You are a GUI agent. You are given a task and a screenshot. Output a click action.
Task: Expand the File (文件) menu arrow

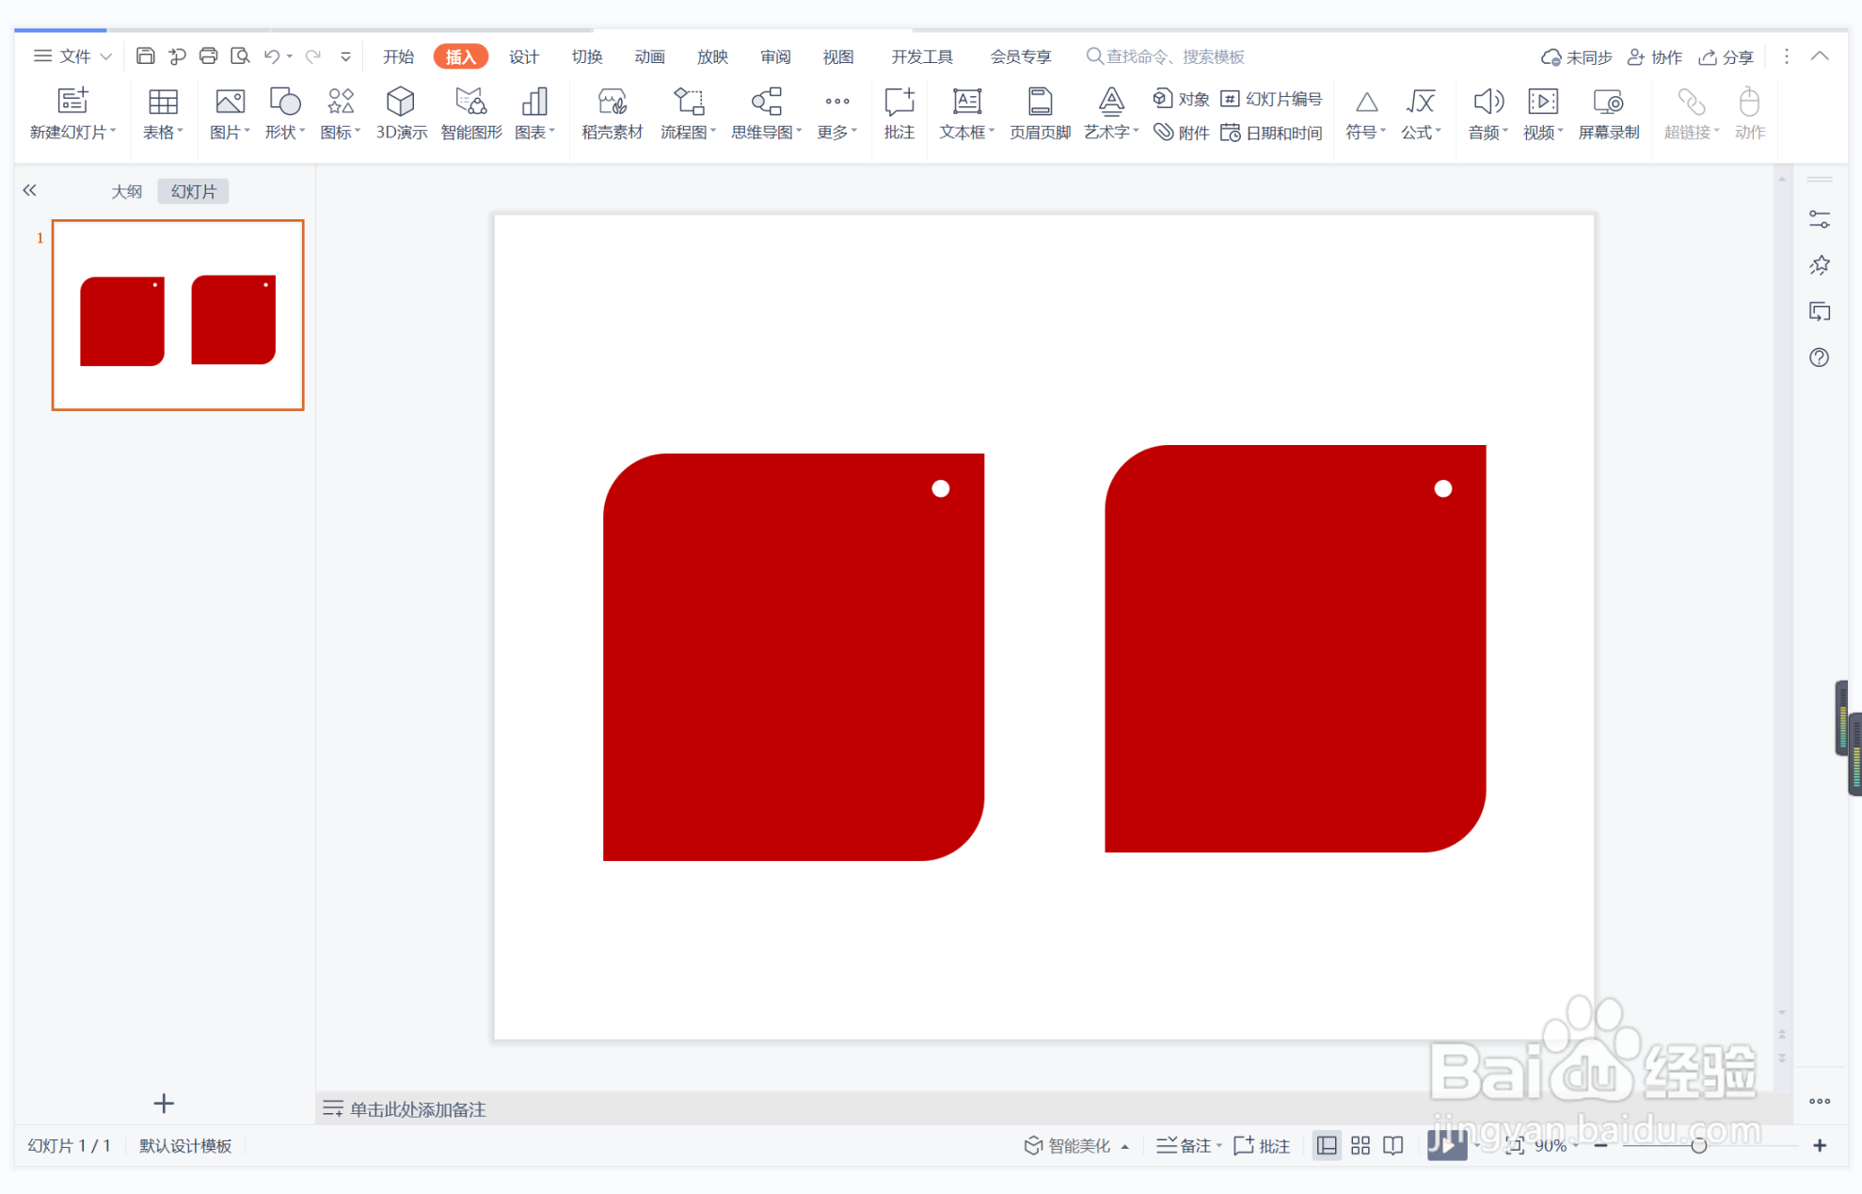(x=106, y=56)
